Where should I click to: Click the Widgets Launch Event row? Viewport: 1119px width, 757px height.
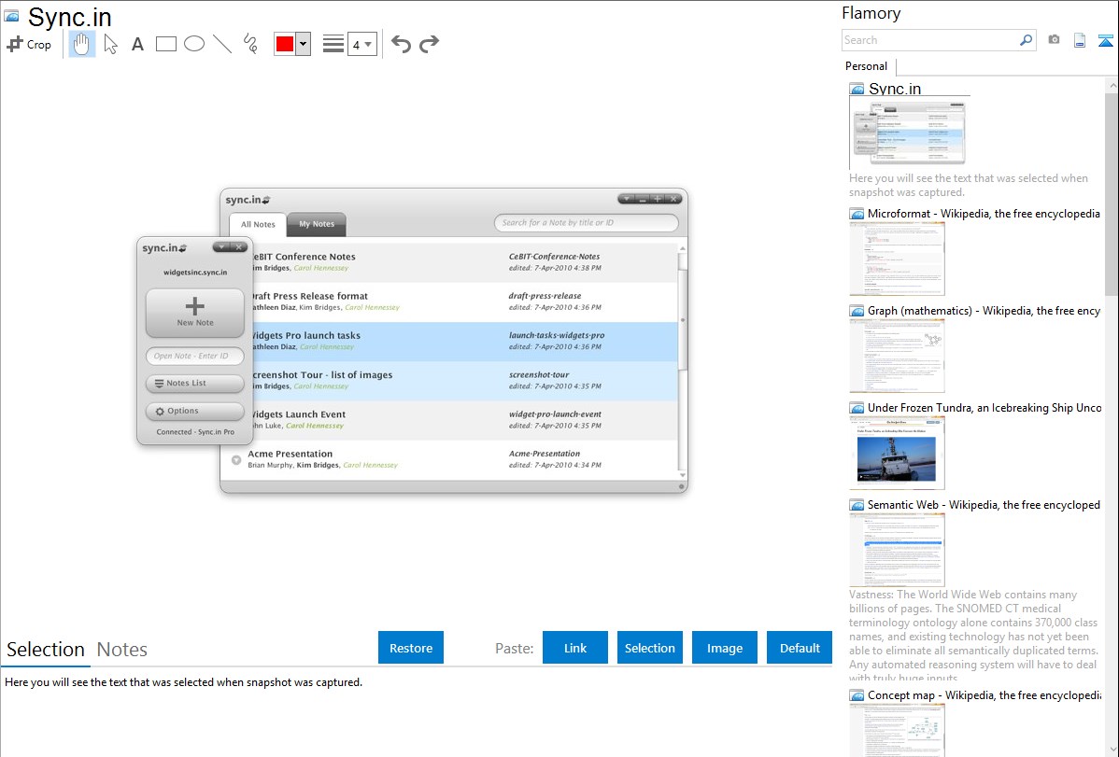click(x=463, y=419)
